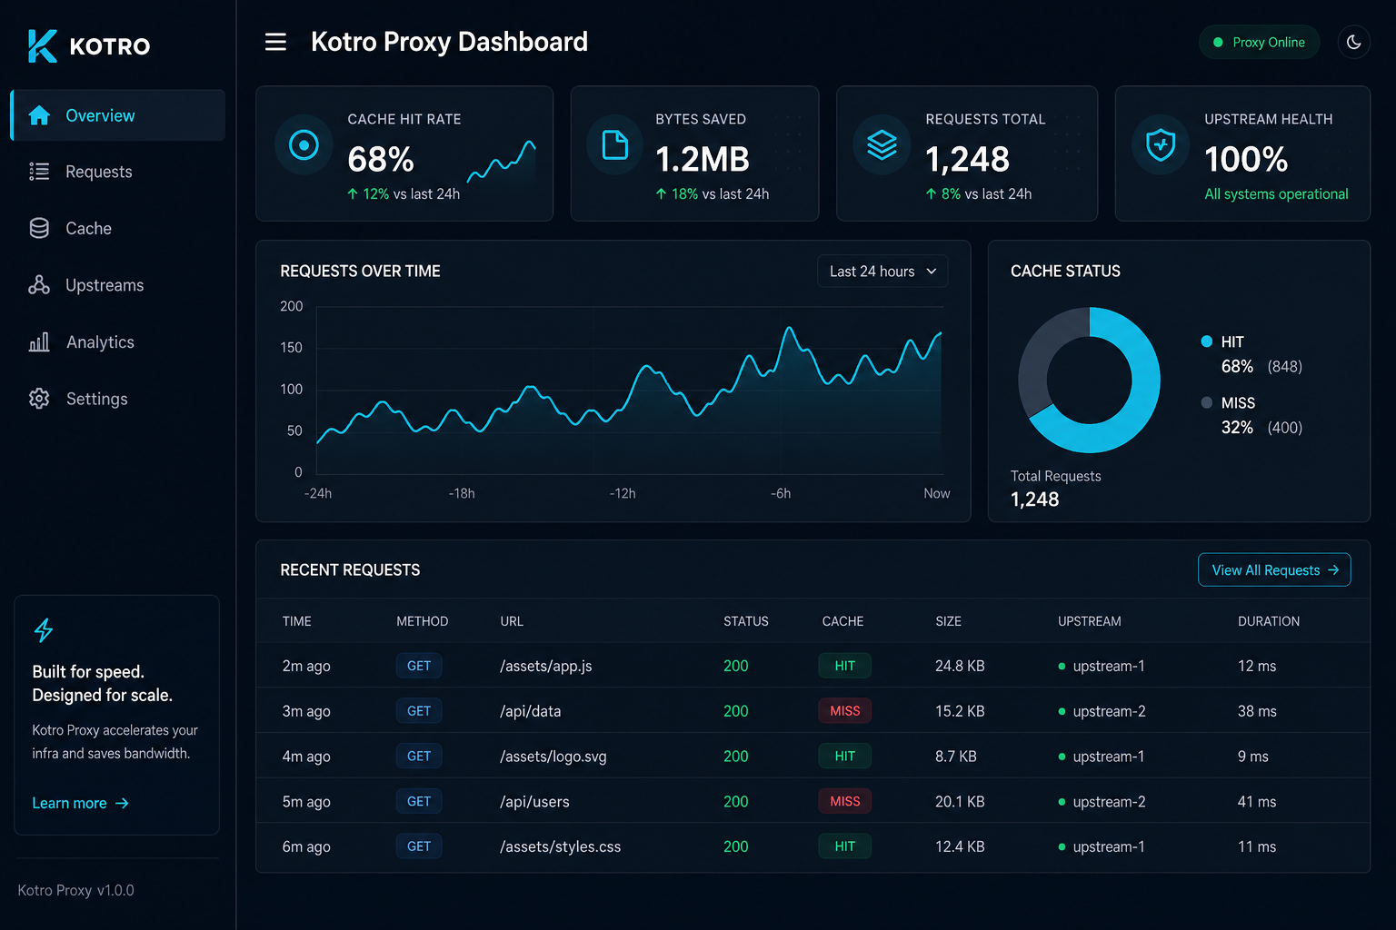This screenshot has width=1396, height=930.
Task: Click the cache hit rate sparkline
Action: tap(501, 162)
